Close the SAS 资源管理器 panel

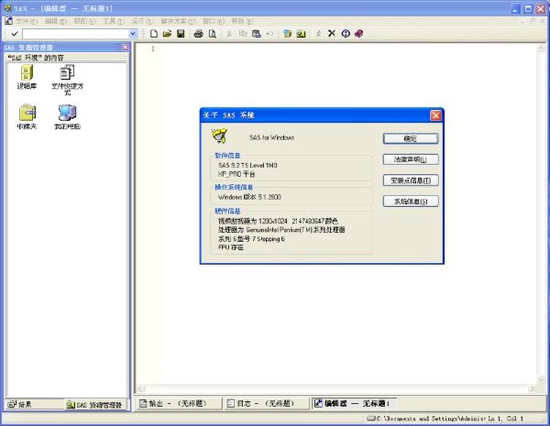[126, 48]
